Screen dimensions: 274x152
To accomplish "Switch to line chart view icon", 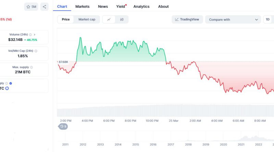I will 109,19.
